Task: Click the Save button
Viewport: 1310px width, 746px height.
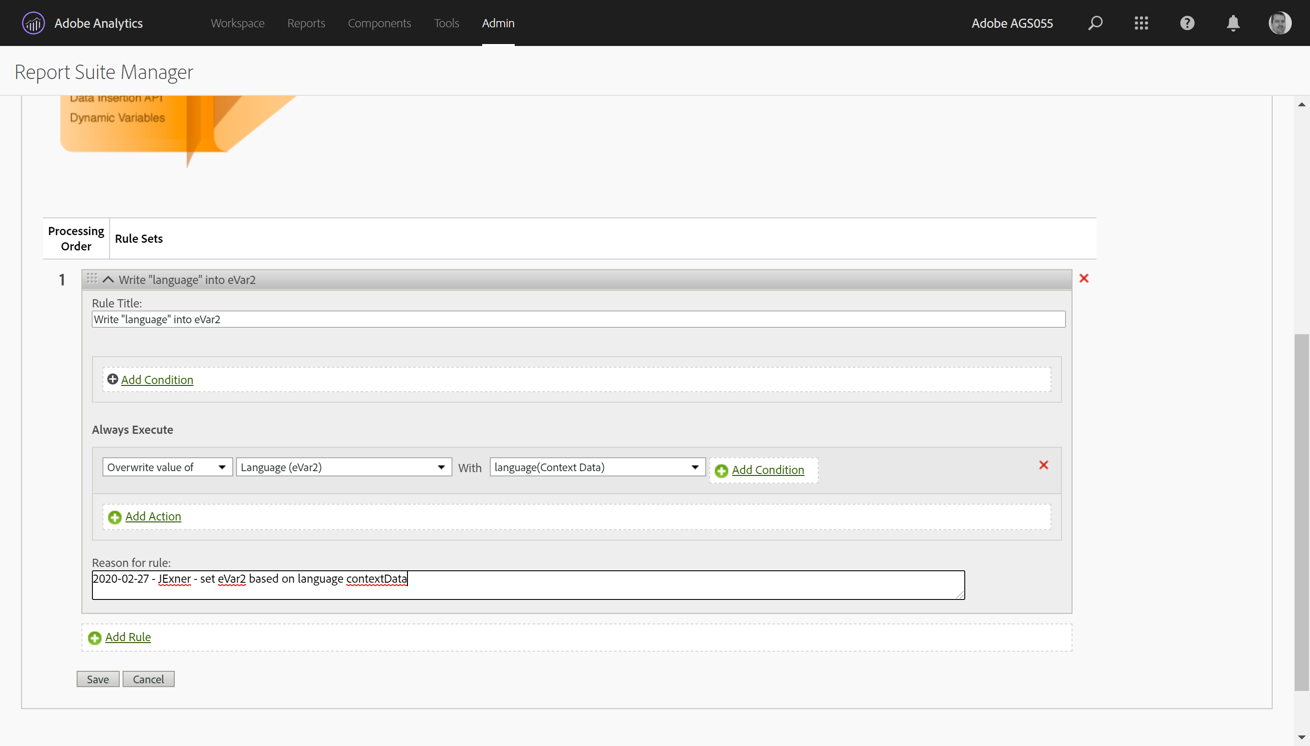Action: point(97,679)
